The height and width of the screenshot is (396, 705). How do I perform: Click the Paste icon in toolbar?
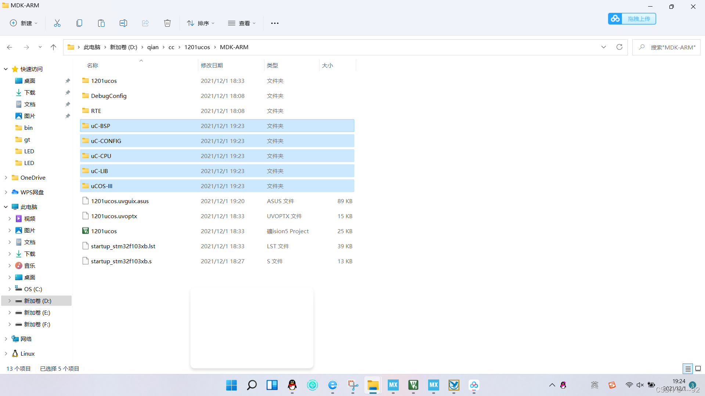pyautogui.click(x=101, y=23)
